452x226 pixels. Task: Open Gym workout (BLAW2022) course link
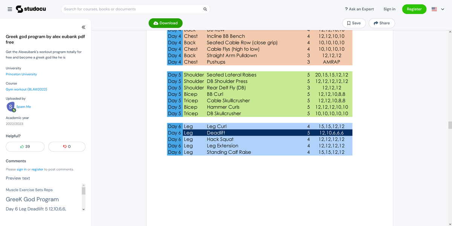26,89
